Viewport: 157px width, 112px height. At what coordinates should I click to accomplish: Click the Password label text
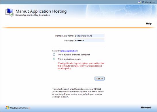[69, 41]
